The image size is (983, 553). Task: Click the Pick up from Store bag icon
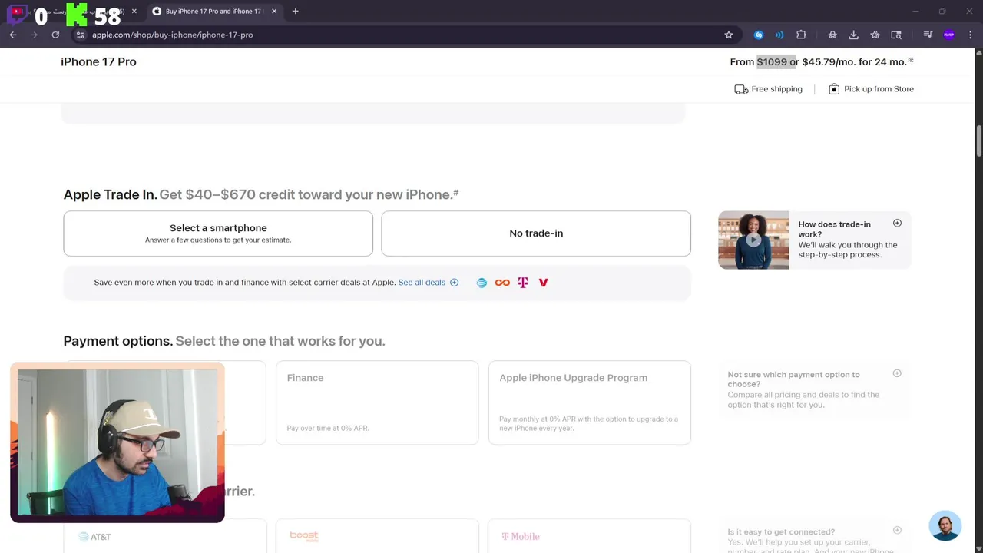click(834, 89)
